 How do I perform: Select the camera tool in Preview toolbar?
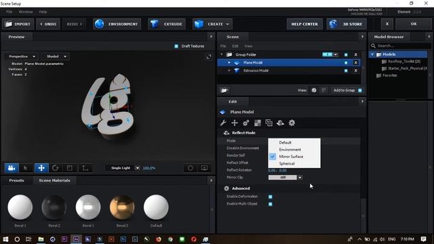point(12,168)
